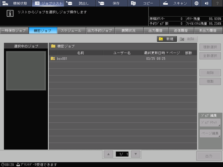The height and width of the screenshot is (167, 223).
Task: Click the 全数選択 button
Action: click(210, 56)
